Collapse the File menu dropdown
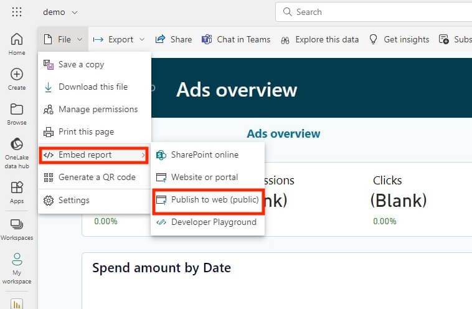 click(64, 39)
